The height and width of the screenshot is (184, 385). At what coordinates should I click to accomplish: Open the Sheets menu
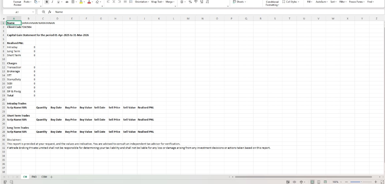point(239,2)
